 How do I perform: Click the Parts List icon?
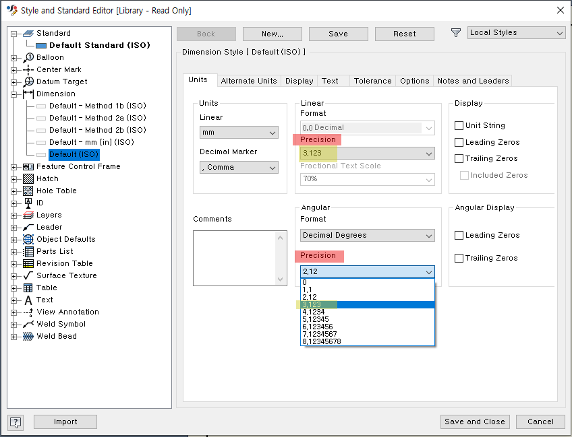coord(28,252)
